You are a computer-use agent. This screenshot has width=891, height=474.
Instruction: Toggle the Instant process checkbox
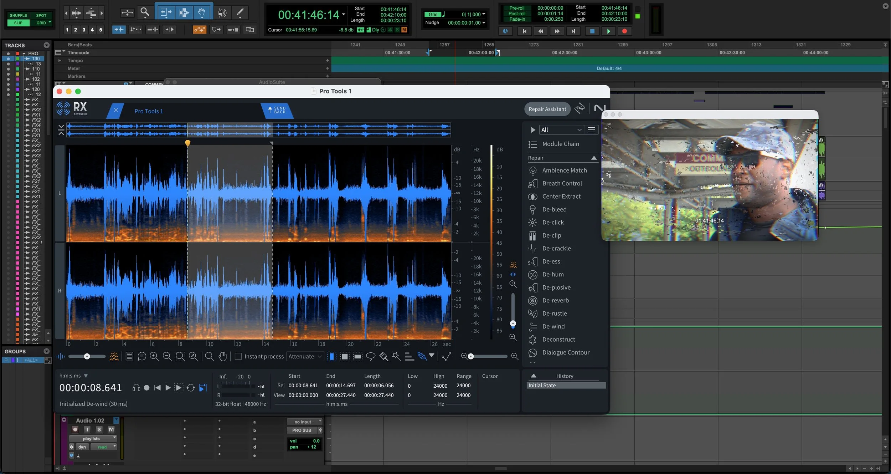[x=238, y=356]
